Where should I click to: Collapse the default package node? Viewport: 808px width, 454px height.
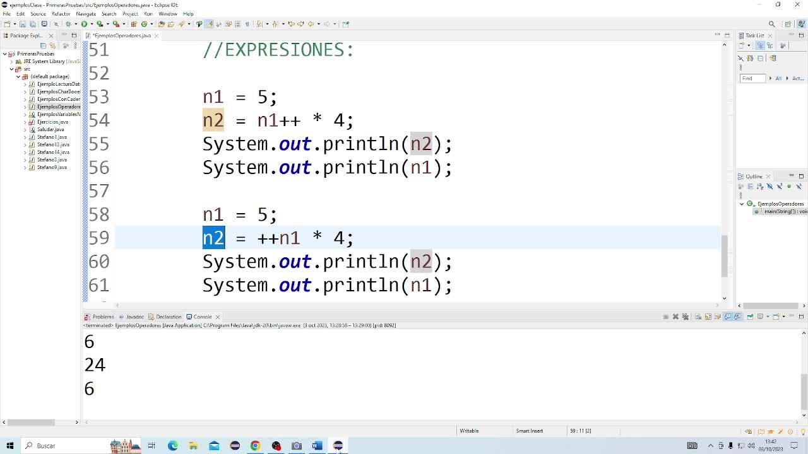[18, 76]
